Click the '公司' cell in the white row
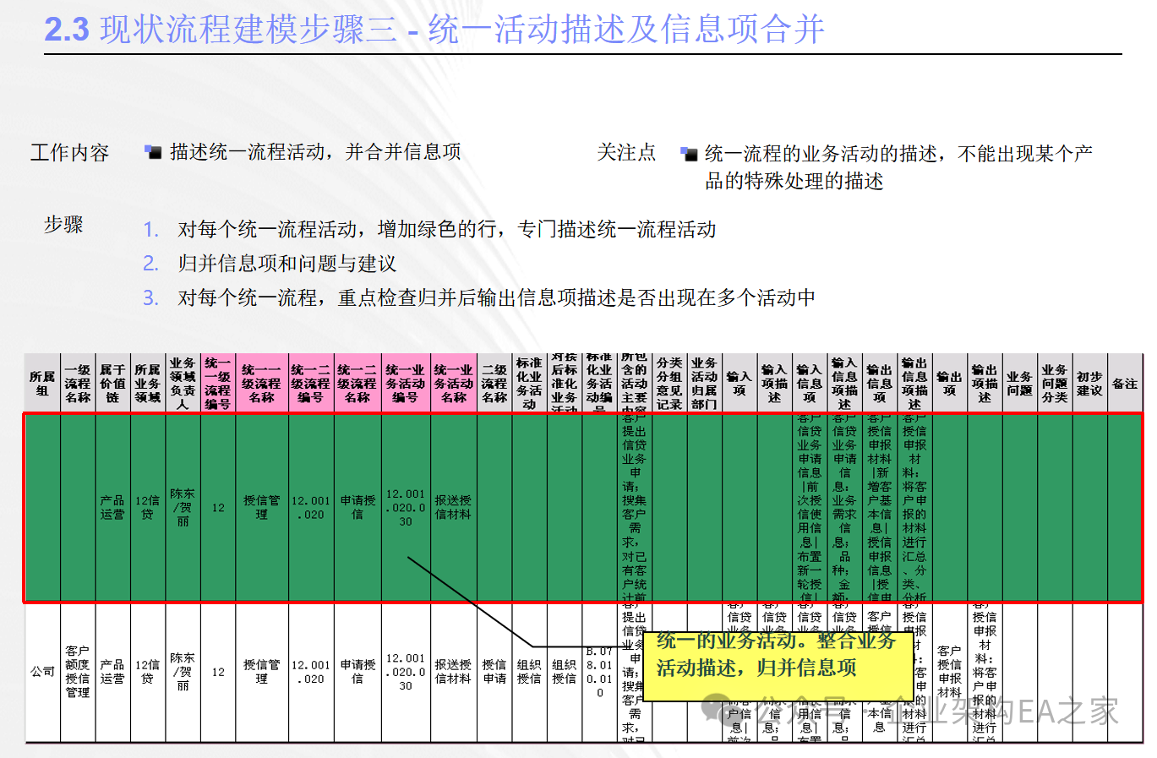1157x758 pixels. [42, 672]
